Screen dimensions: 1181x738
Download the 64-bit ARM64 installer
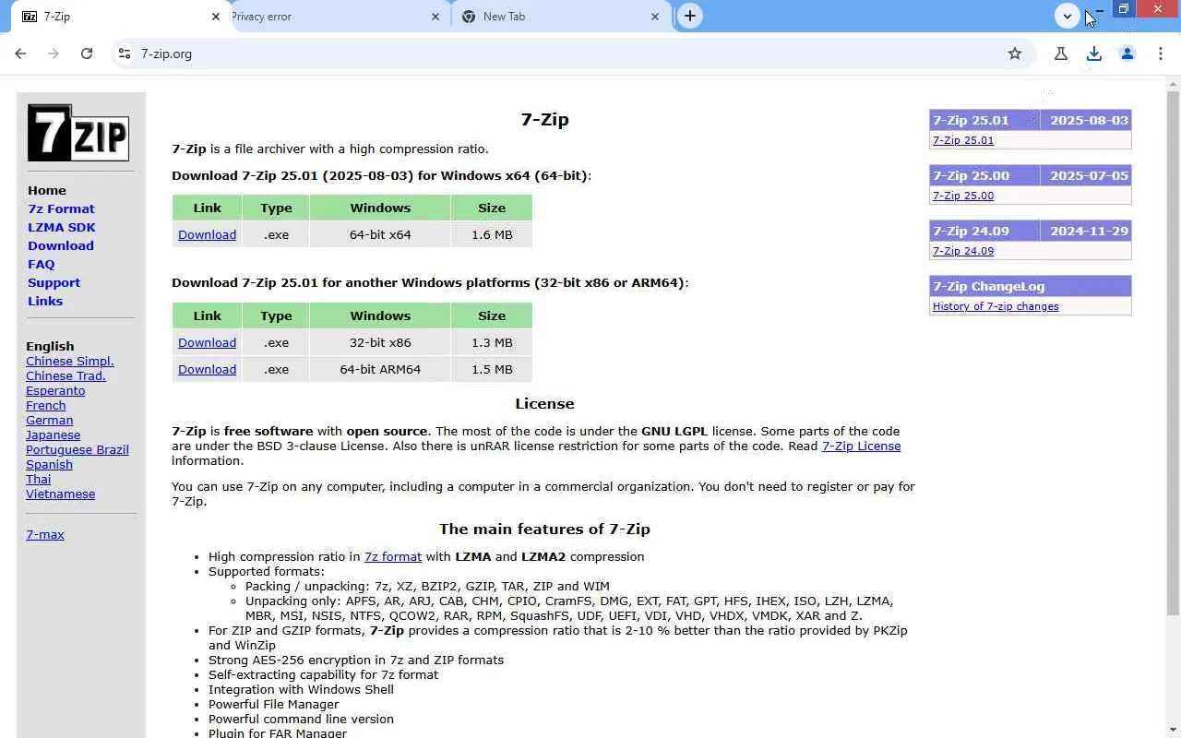click(x=207, y=369)
